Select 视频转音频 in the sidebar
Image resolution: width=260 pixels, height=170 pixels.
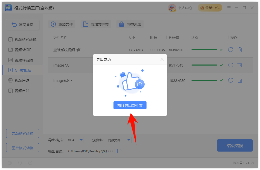(22, 60)
